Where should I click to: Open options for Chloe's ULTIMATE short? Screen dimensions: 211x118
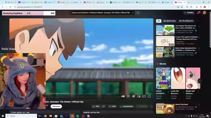(168, 92)
